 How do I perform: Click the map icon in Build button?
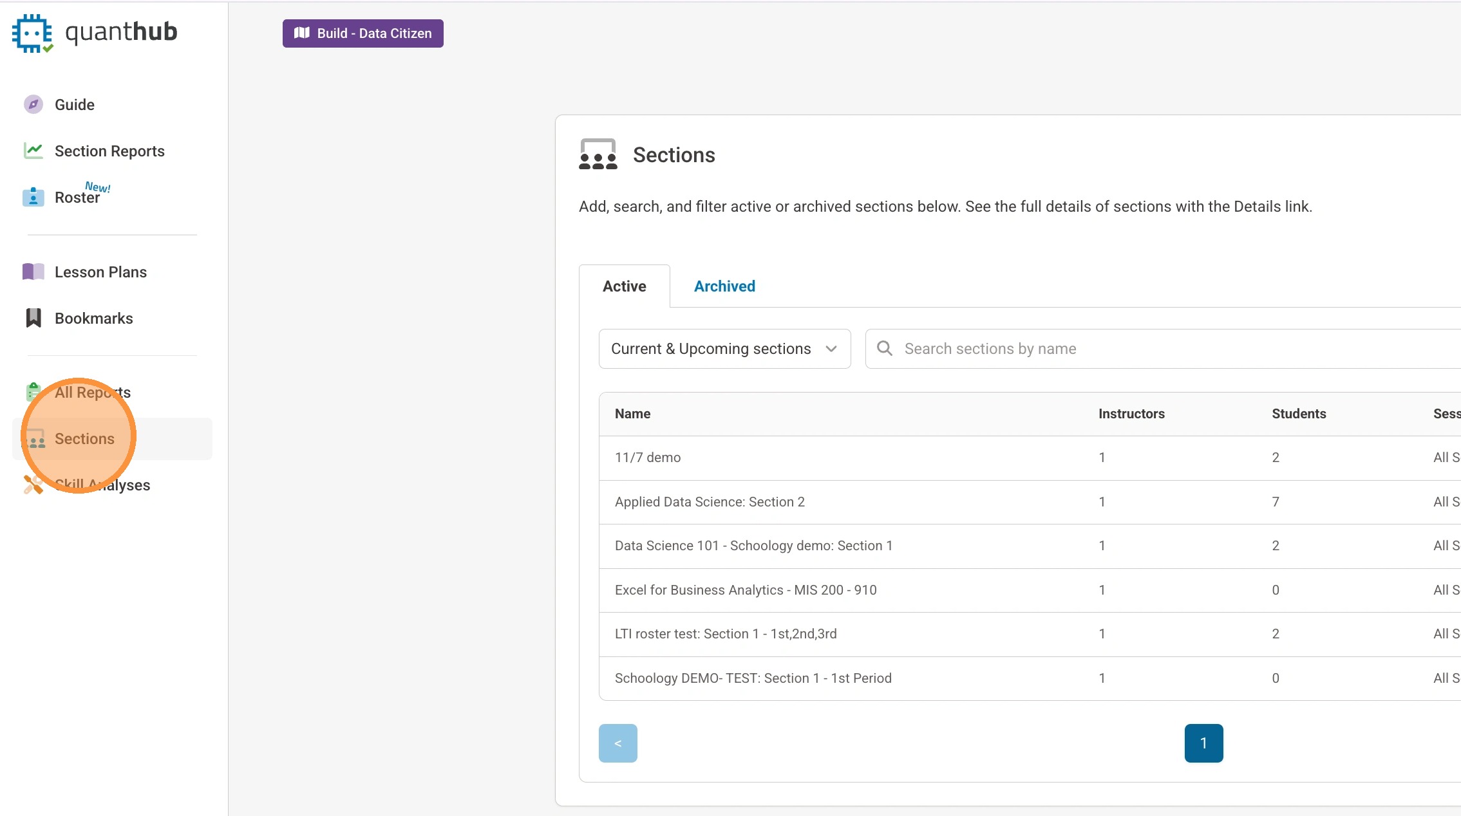(x=302, y=33)
